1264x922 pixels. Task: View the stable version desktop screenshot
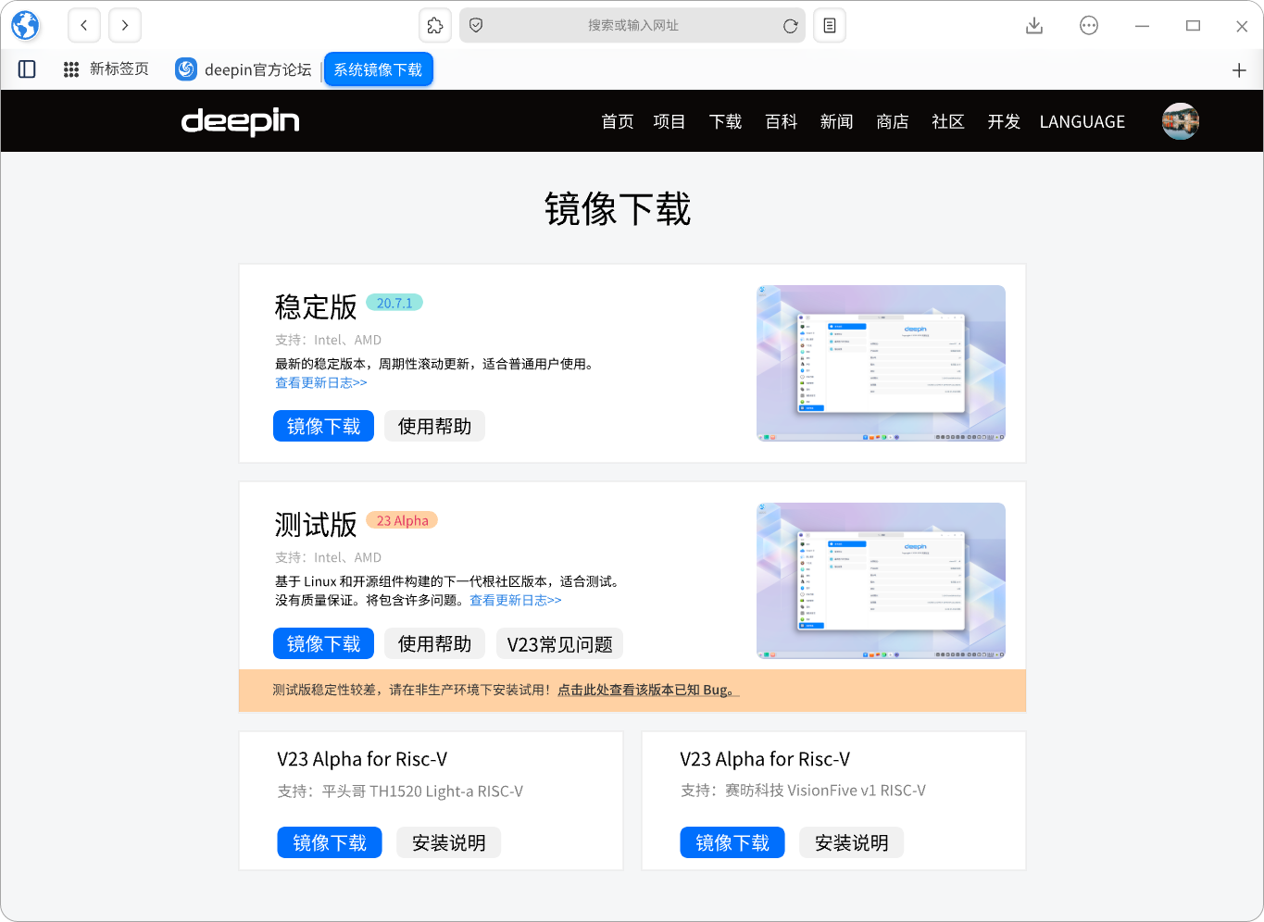881,363
